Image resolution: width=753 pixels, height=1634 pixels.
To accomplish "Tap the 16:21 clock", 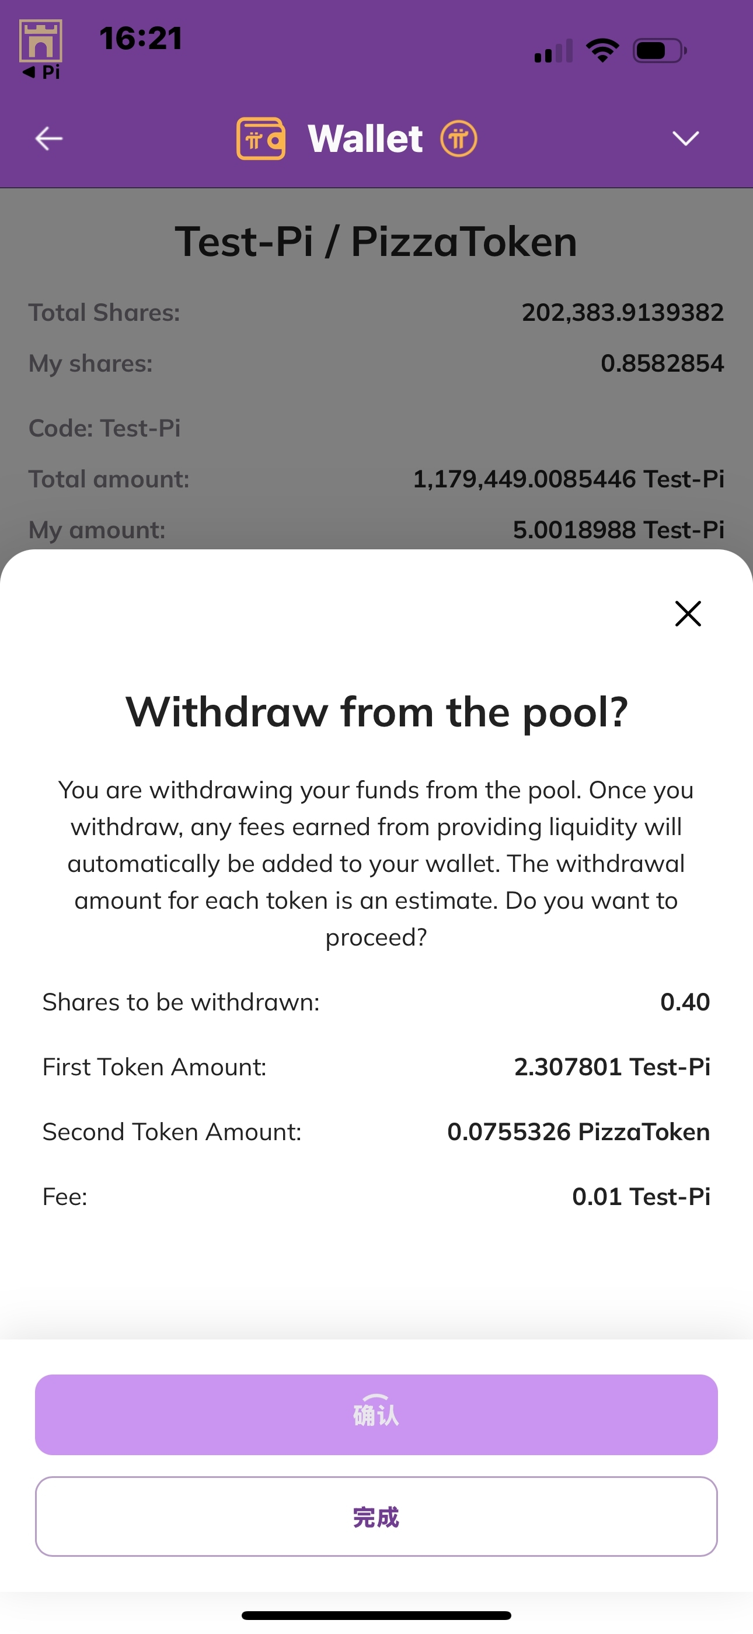I will (x=141, y=38).
